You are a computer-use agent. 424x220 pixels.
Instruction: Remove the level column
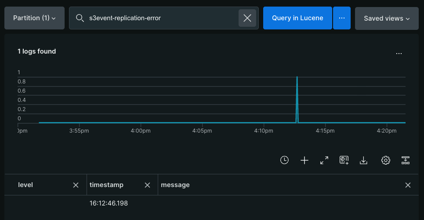(76, 185)
